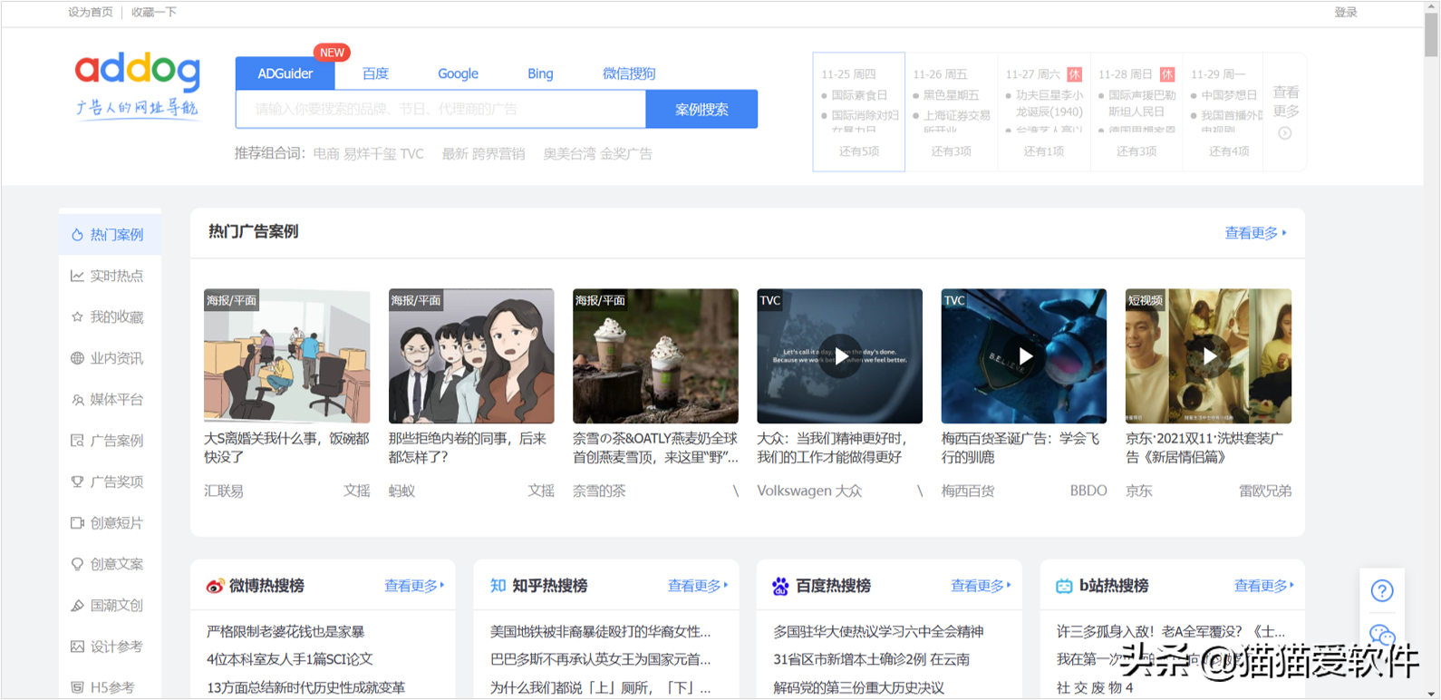
Task: Expand 还有4项 under 11-29 周一
Action: 1229,151
